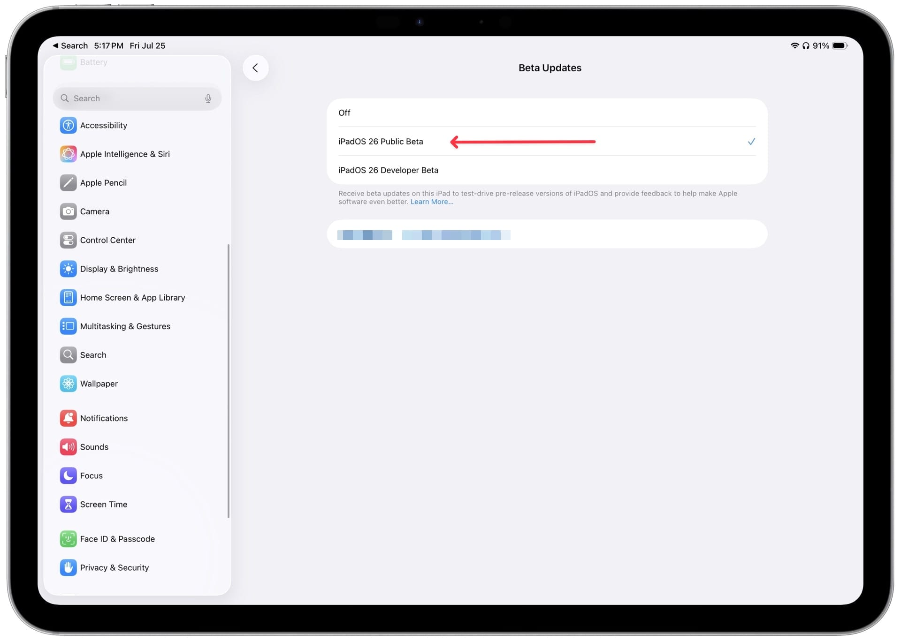901x641 pixels.
Task: Tap the Fri Jul 25 date text
Action: coord(147,45)
